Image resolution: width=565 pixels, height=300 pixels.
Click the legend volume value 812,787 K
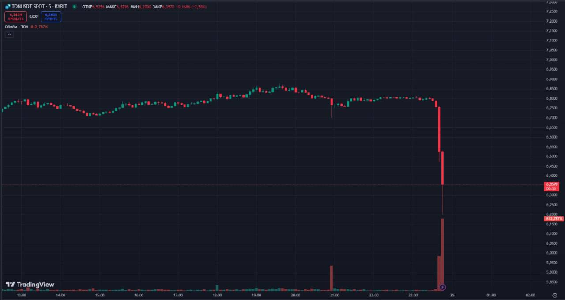click(x=40, y=27)
